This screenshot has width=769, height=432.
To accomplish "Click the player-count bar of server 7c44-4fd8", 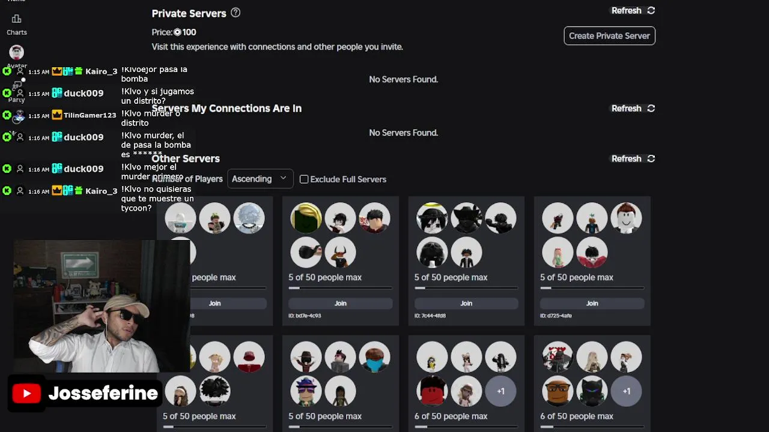I will point(466,288).
